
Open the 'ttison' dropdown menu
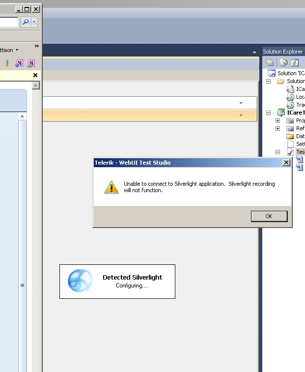9,50
